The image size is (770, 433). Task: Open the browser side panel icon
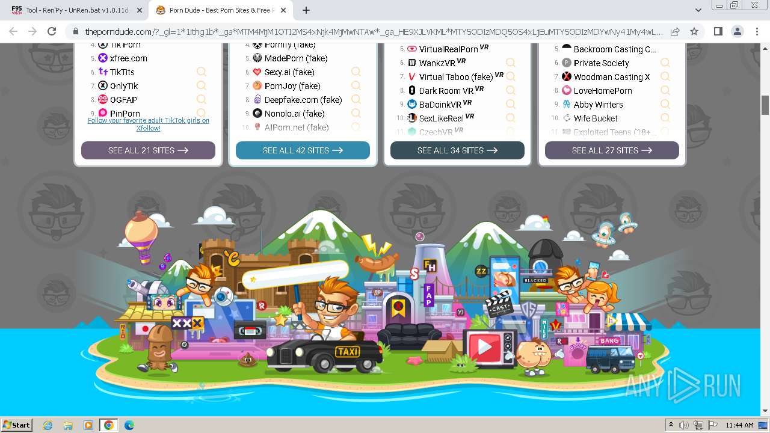tap(718, 31)
